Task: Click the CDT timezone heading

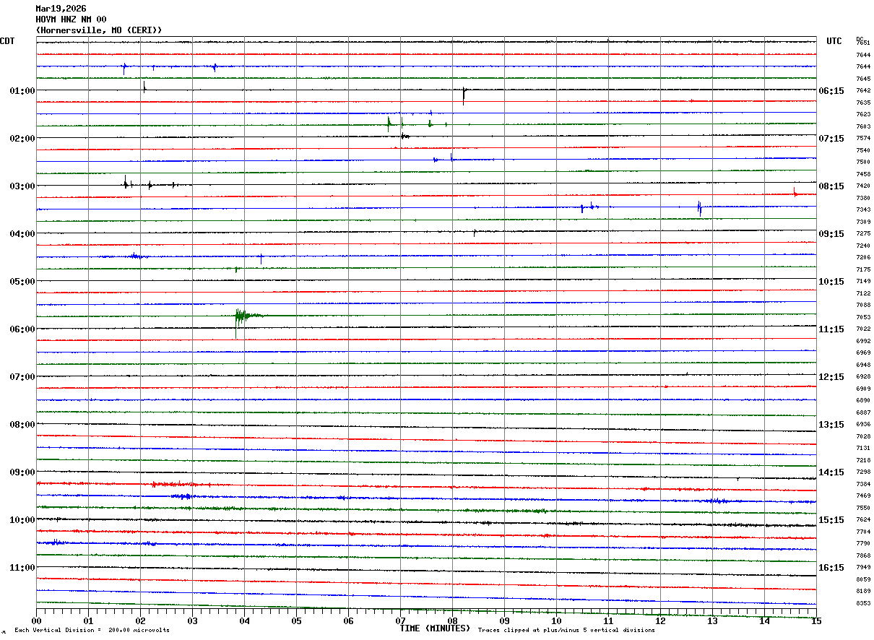Action: pyautogui.click(x=7, y=41)
